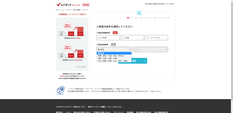The height and width of the screenshot is (113, 233).
Task: Open the 運営会社 footer link
Action: point(59,112)
